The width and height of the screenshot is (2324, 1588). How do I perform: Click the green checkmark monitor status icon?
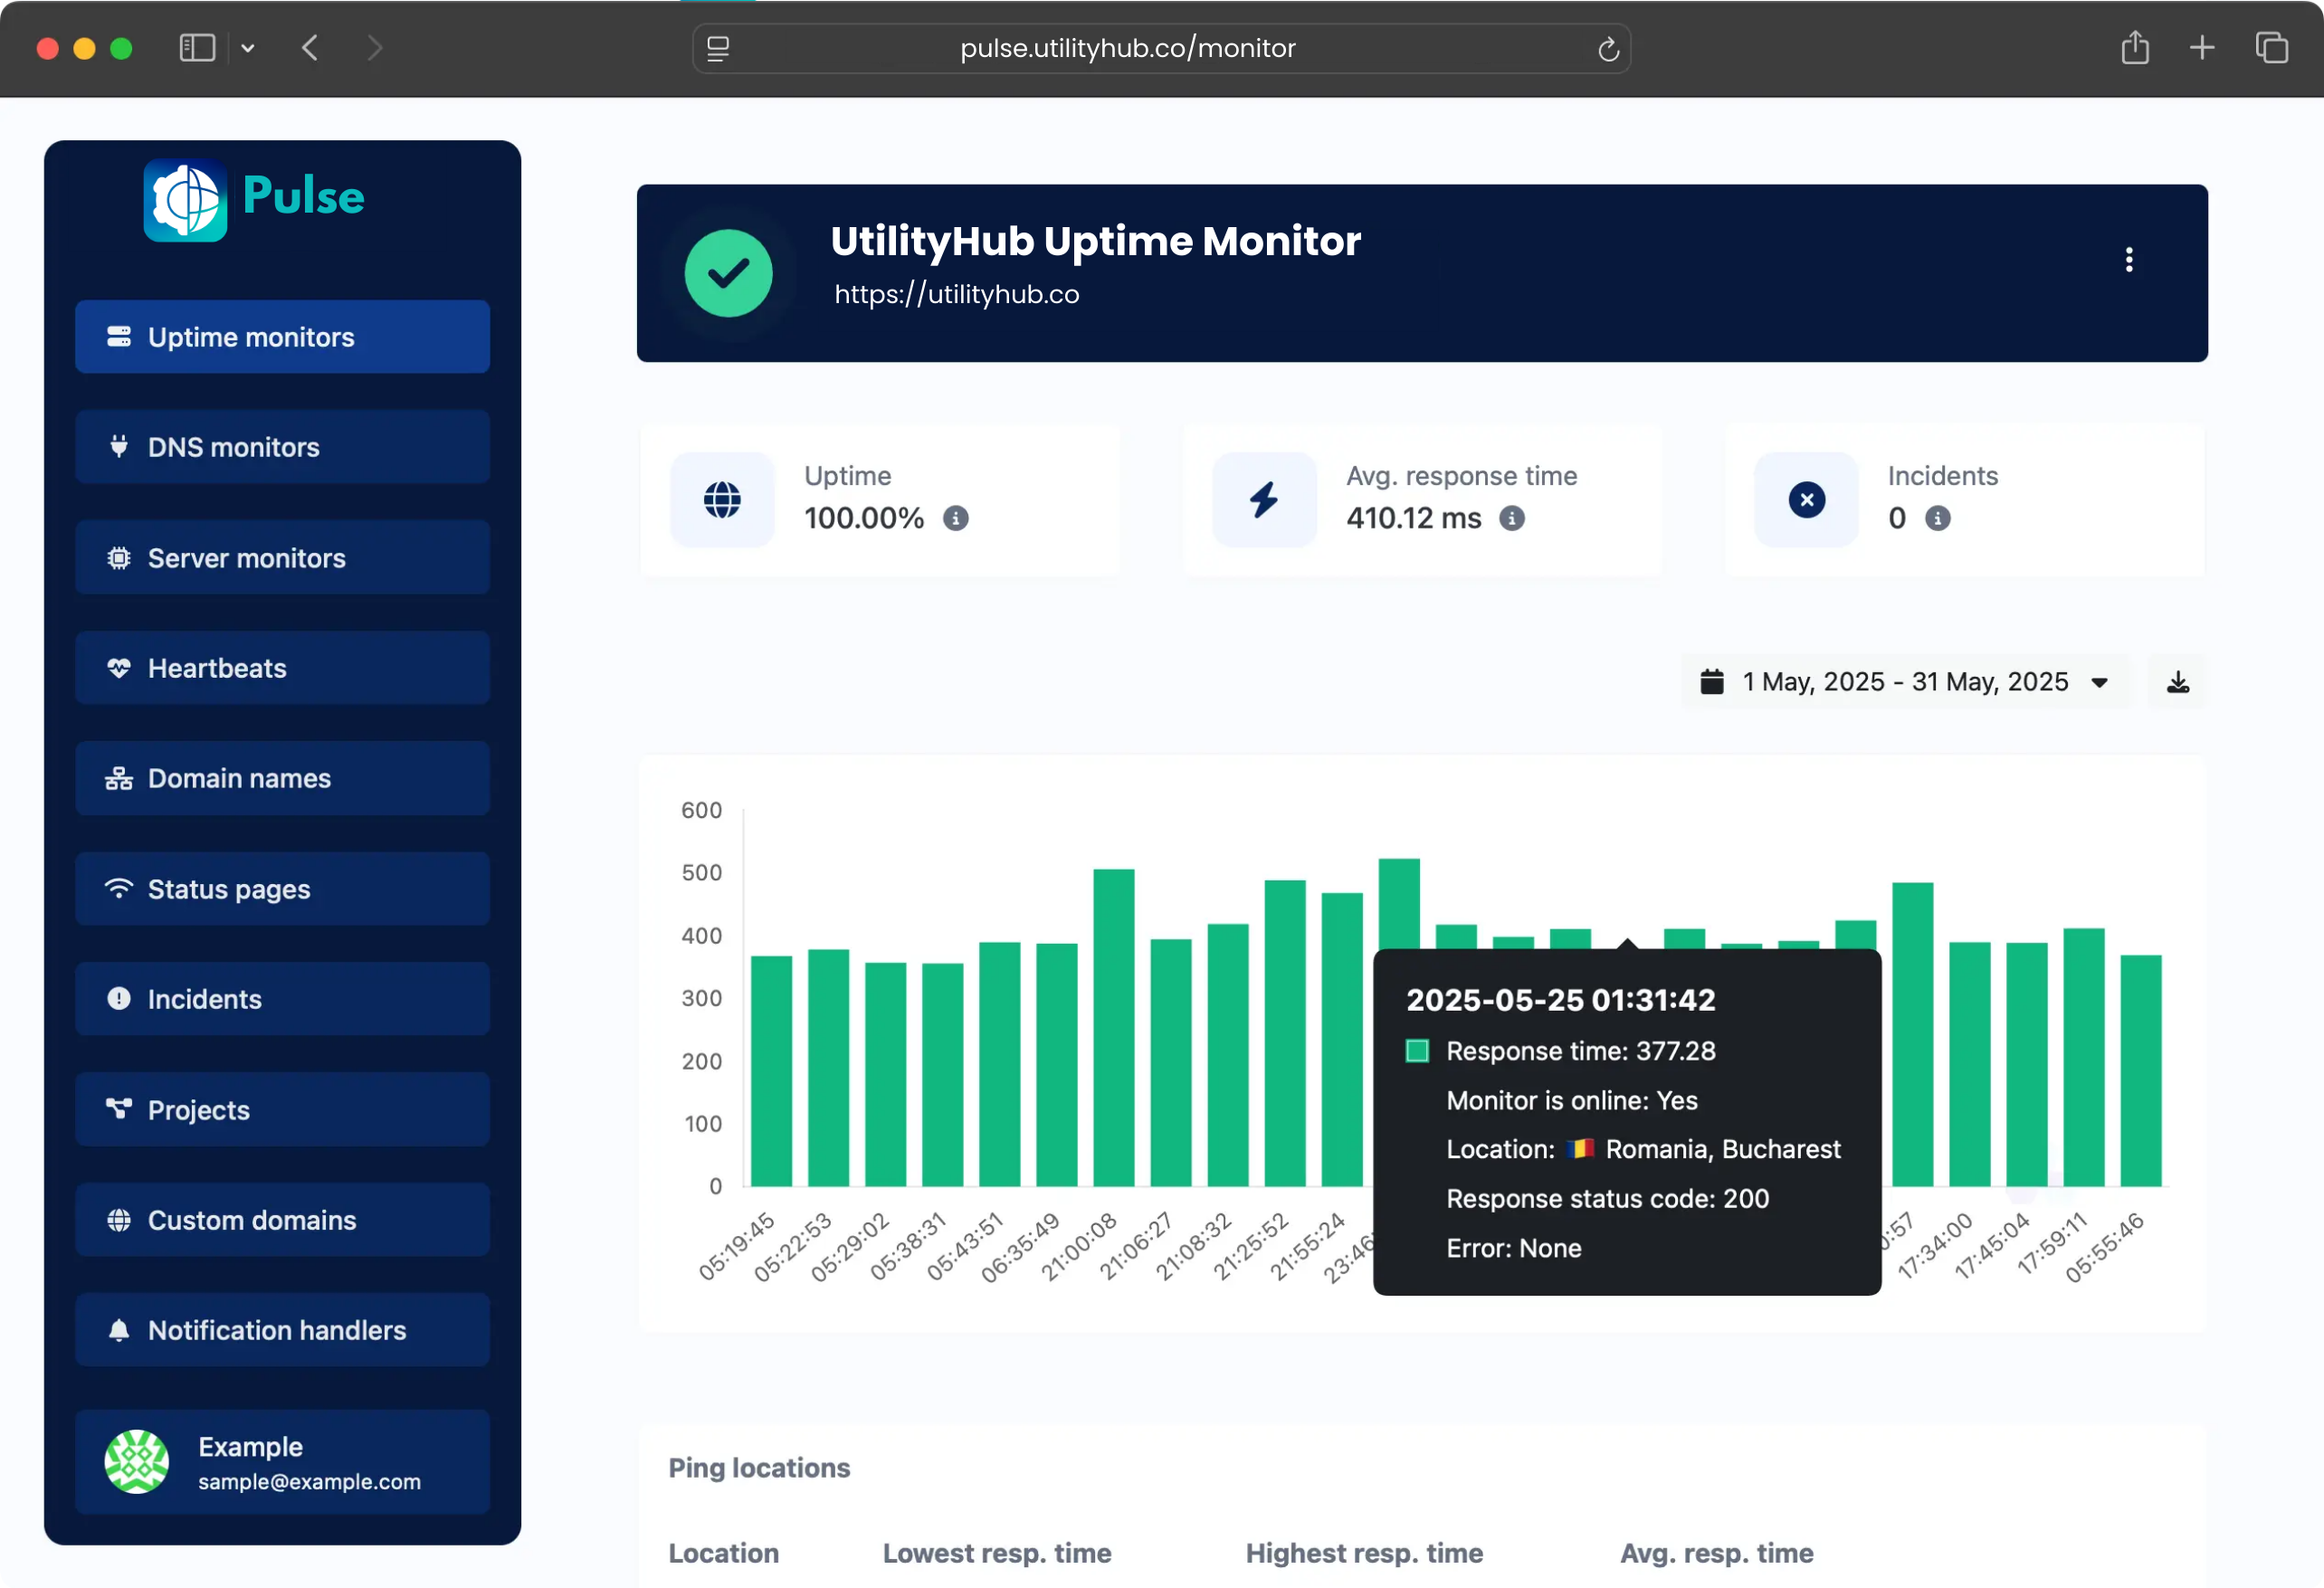[729, 272]
